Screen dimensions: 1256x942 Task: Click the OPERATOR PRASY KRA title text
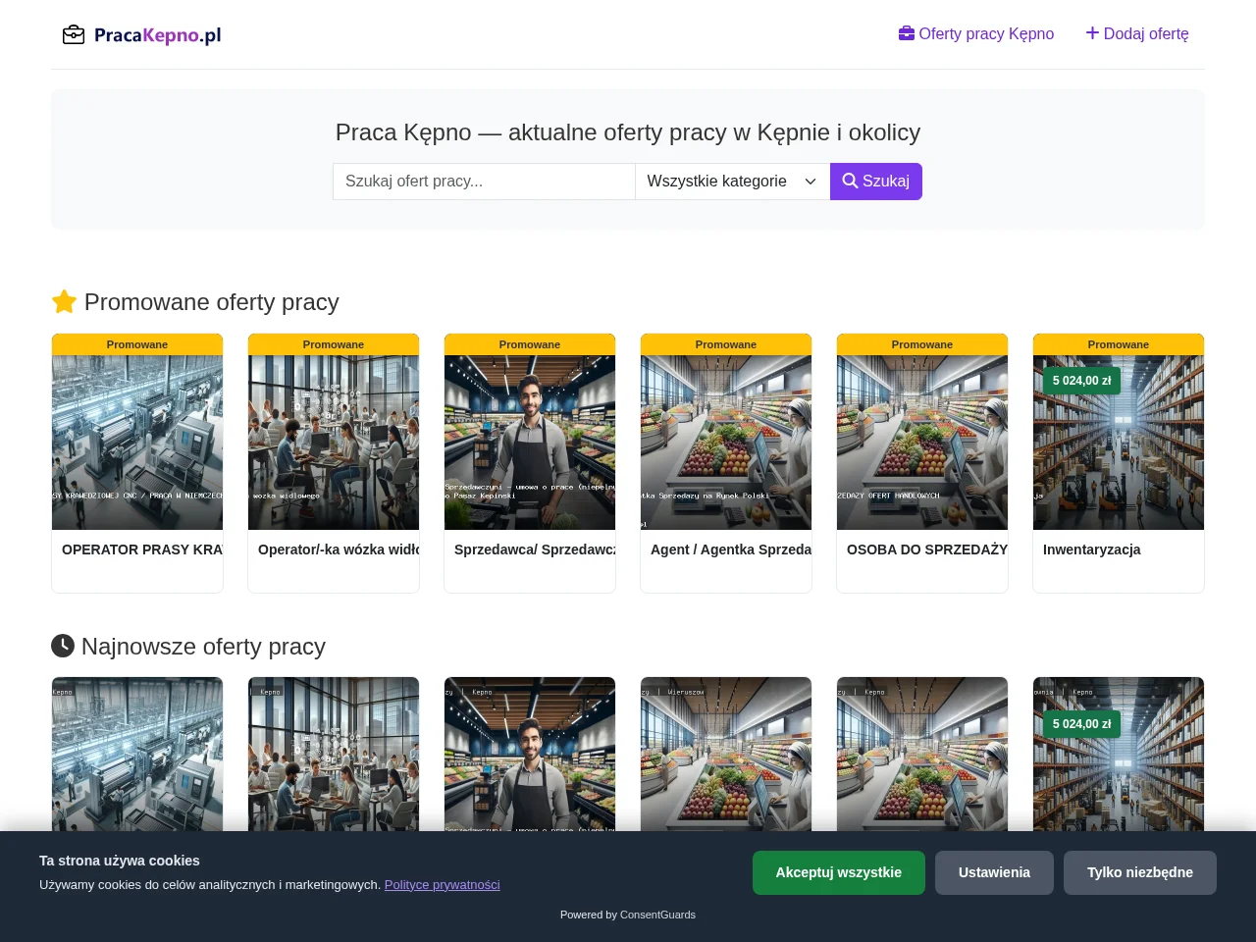pyautogui.click(x=142, y=549)
